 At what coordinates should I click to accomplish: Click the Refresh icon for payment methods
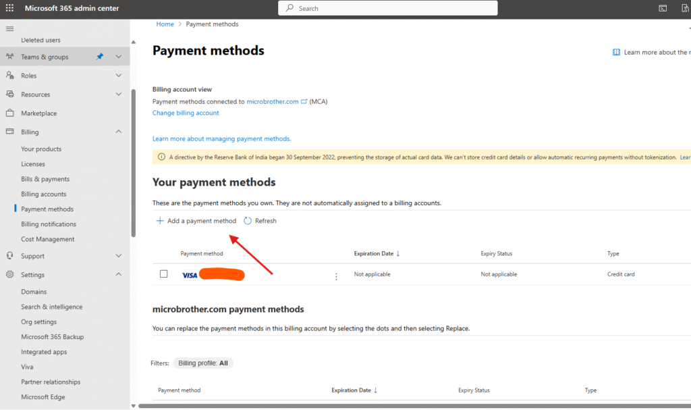pyautogui.click(x=248, y=221)
